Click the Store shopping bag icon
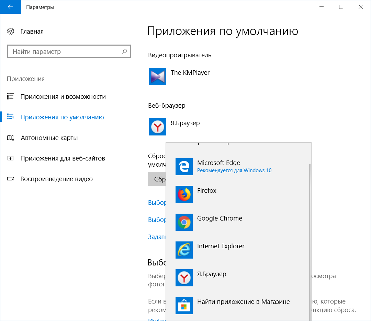This screenshot has height=321, width=371. coord(184,306)
